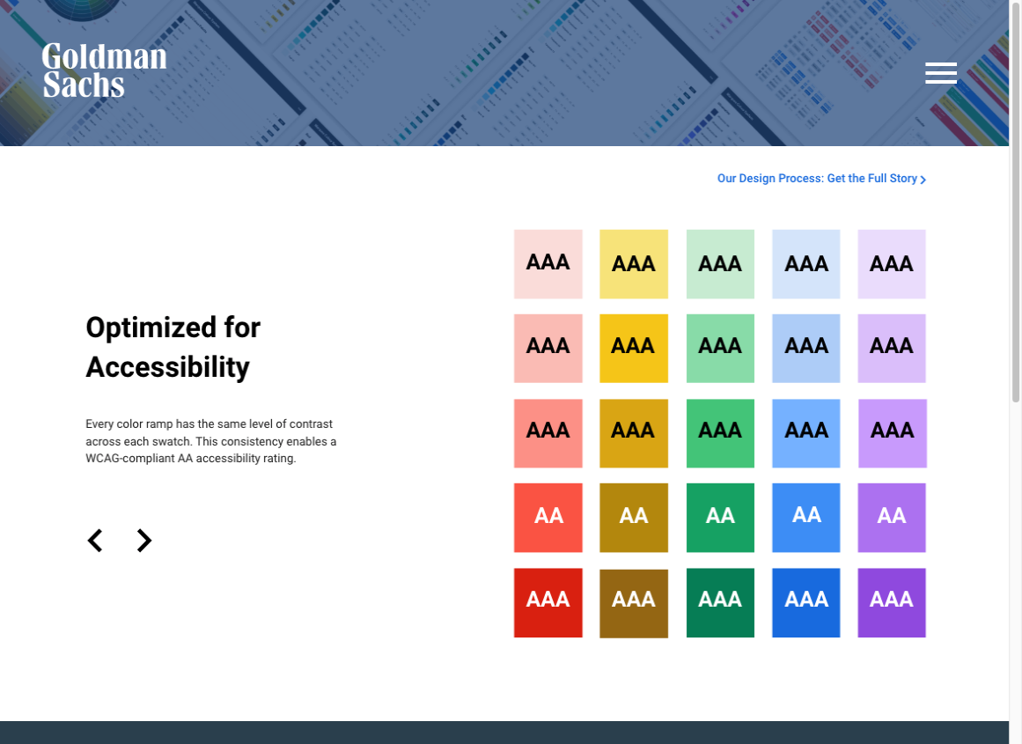
Task: Select the lightest purple AAA swatch
Action: pyautogui.click(x=892, y=264)
